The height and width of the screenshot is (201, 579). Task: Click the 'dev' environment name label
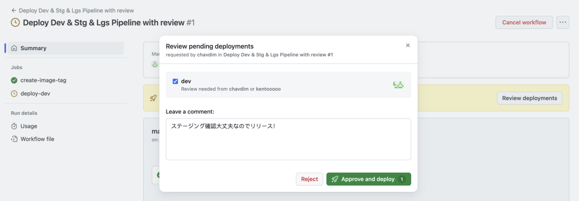pos(186,81)
